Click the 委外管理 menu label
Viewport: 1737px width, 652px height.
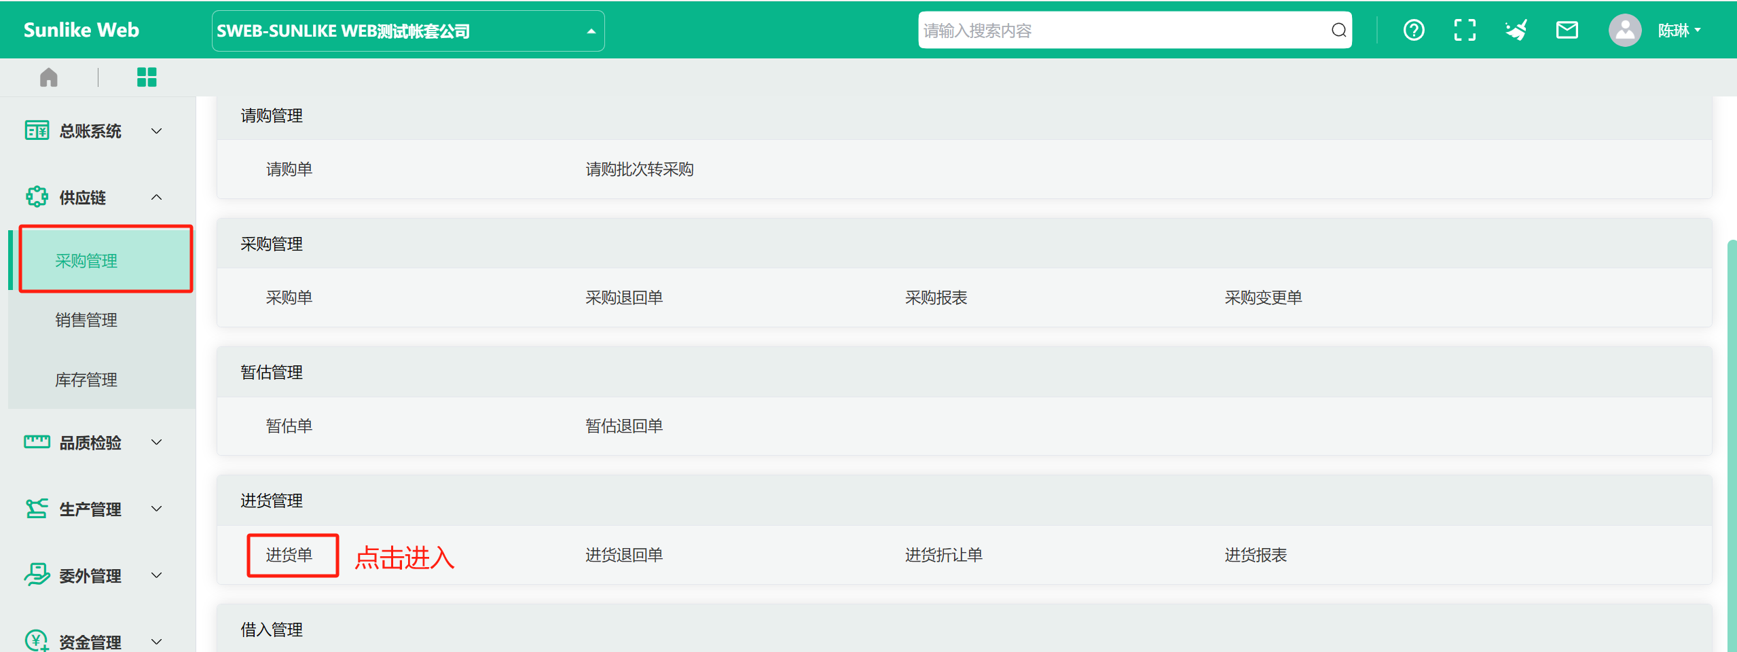coord(90,576)
